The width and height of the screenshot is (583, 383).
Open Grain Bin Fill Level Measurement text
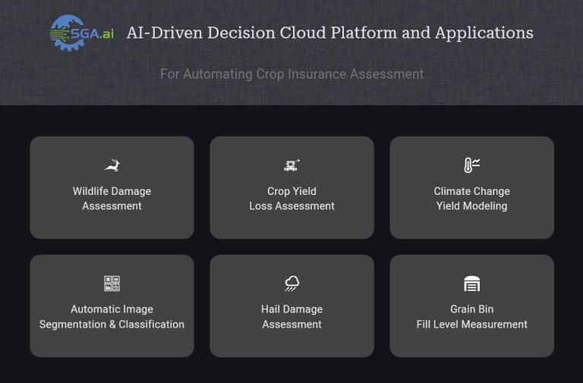pos(471,317)
